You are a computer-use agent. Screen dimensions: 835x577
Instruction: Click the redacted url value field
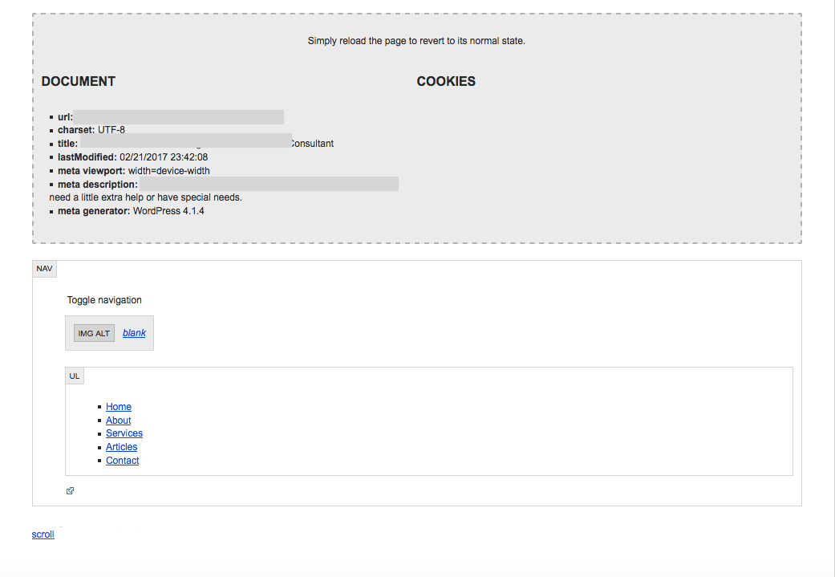[178, 117]
